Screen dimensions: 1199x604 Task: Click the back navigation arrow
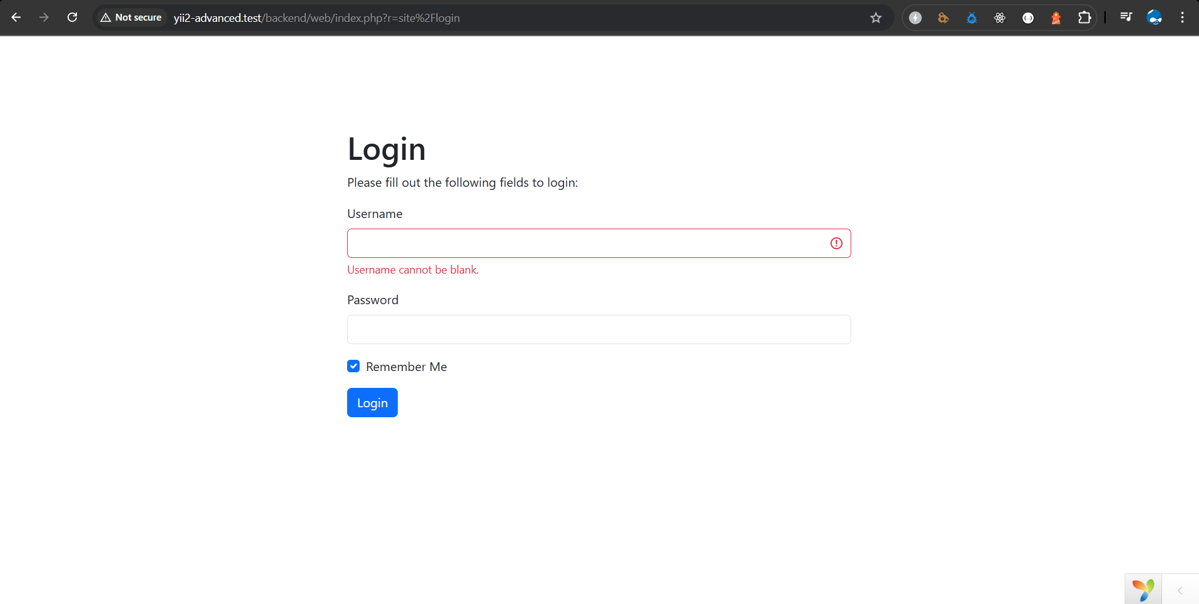pos(16,17)
